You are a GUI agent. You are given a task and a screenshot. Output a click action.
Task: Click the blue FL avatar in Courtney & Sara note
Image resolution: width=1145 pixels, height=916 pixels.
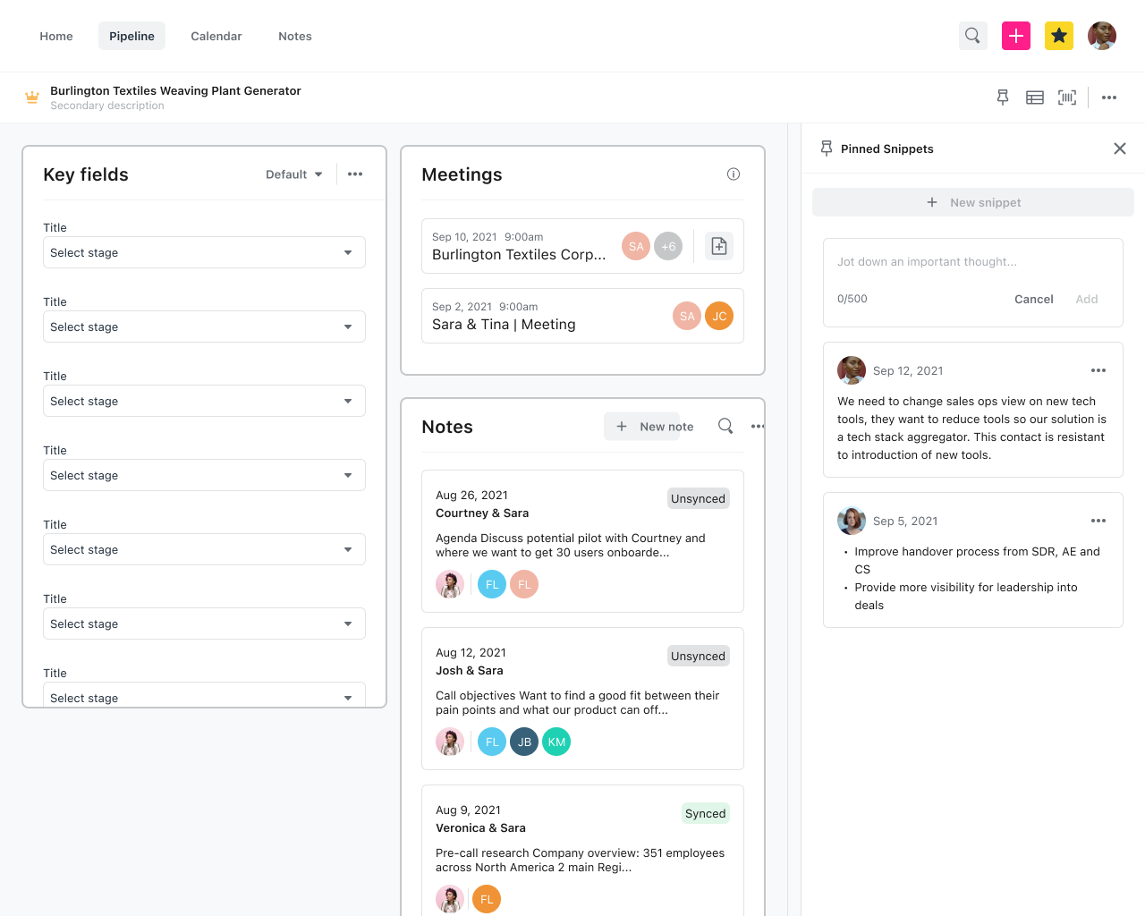(492, 584)
